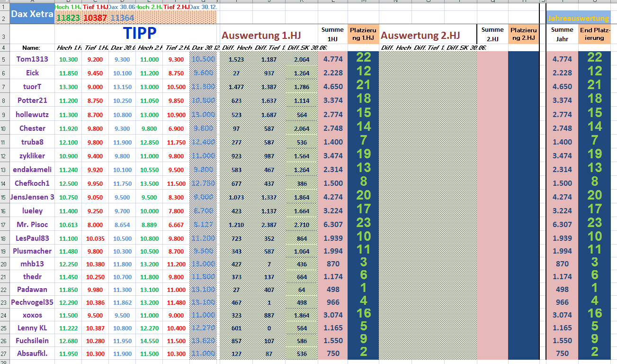Select the Padawan player name cell
This screenshot has width=617, height=364.
point(31,290)
